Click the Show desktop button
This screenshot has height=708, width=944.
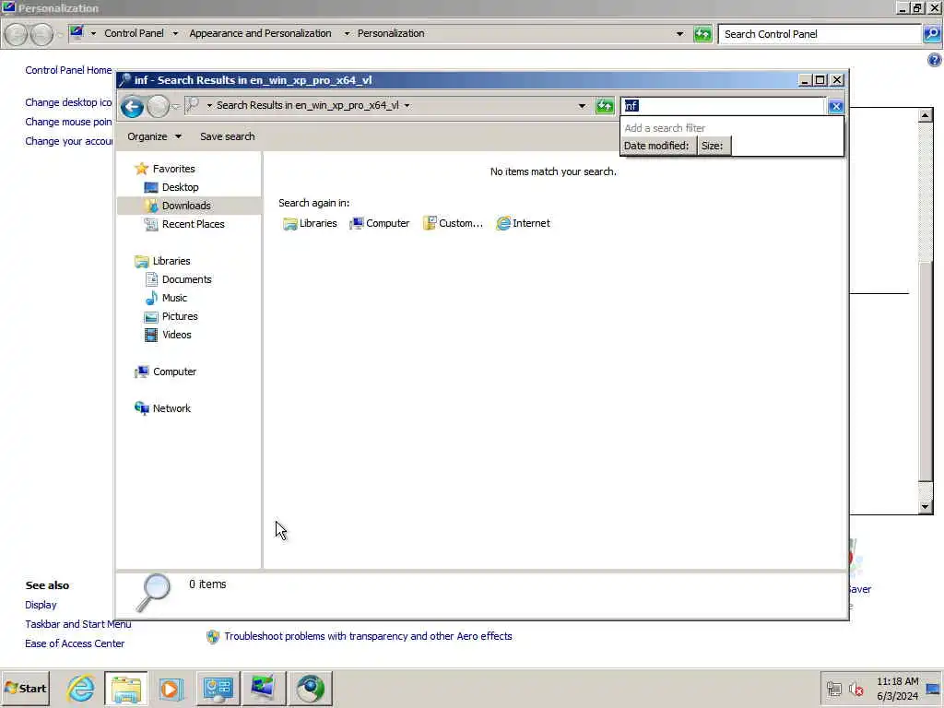click(x=934, y=689)
